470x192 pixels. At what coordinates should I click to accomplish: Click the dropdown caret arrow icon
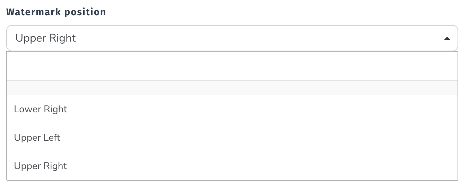pos(447,38)
